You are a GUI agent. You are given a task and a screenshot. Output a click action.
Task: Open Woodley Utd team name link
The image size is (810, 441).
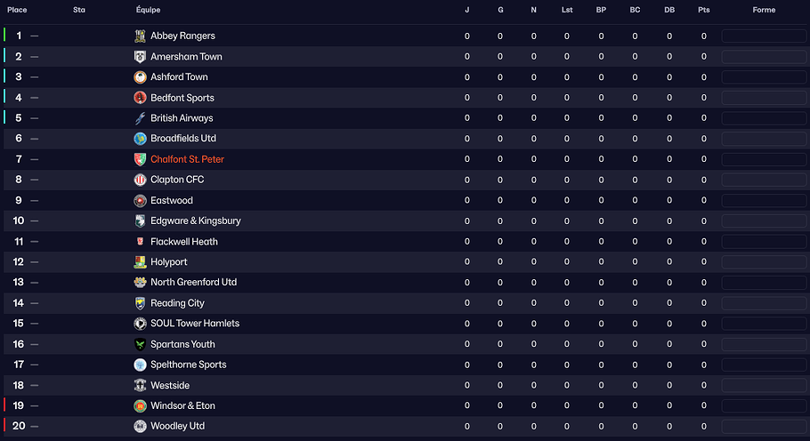(x=177, y=427)
